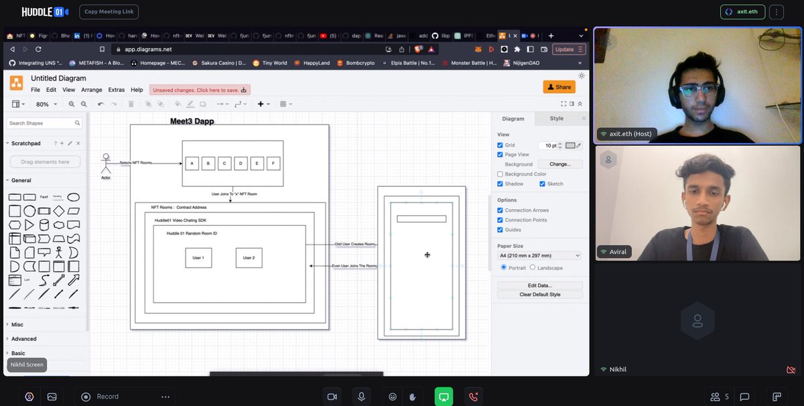Disable the Sketch checkbox
The width and height of the screenshot is (804, 406).
pos(542,184)
